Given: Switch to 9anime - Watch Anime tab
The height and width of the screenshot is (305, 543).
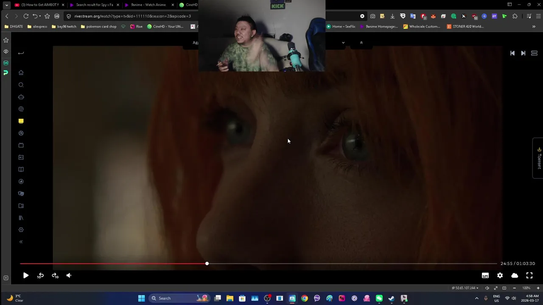Looking at the screenshot, I should coord(148,5).
